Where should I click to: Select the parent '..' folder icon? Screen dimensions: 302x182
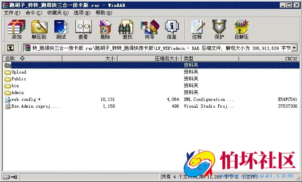(8, 65)
